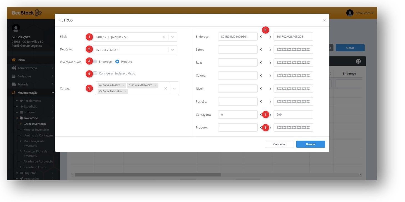The height and width of the screenshot is (202, 405).
Task: Click the left arrow next to Setor
Action: [x=261, y=50]
